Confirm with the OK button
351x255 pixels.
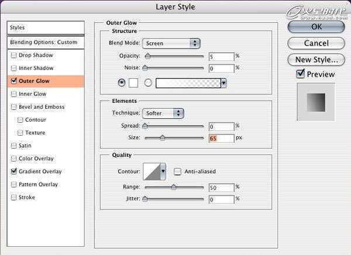[316, 27]
